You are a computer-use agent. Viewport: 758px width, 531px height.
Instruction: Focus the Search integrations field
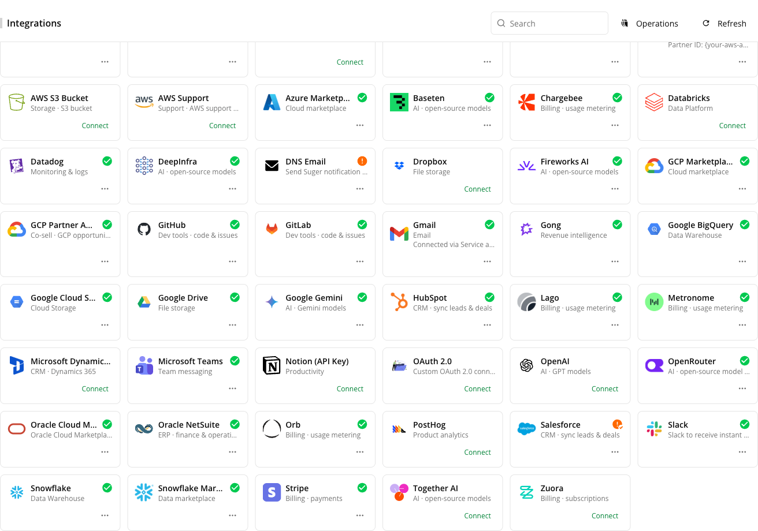coord(549,23)
